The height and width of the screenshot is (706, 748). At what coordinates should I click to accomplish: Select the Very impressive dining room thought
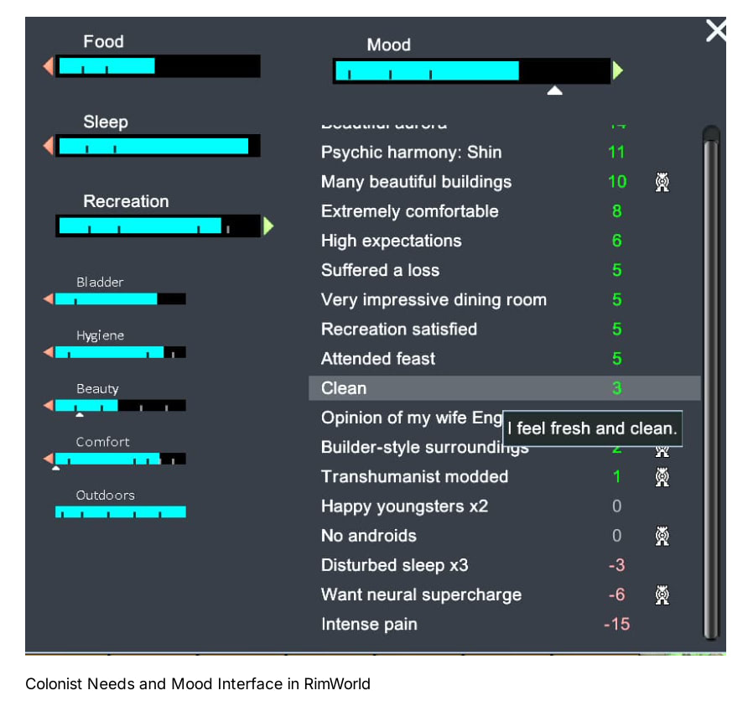(x=434, y=300)
